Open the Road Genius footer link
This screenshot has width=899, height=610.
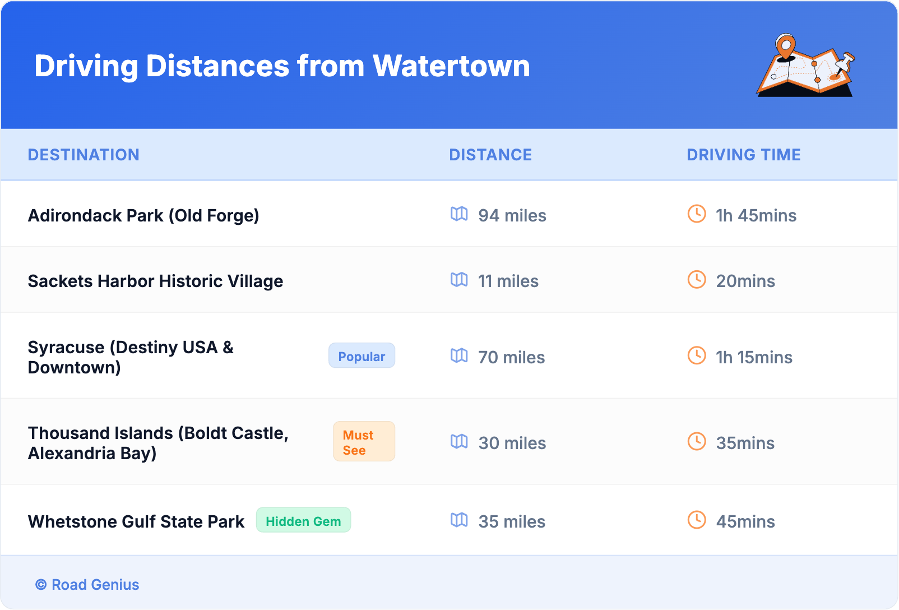(87, 585)
